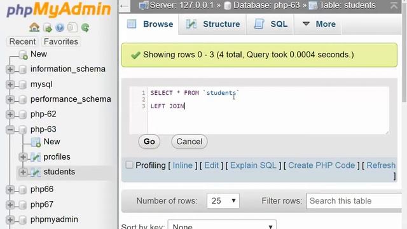Select the students table in tree
This screenshot has height=229, width=407.
coord(59,172)
